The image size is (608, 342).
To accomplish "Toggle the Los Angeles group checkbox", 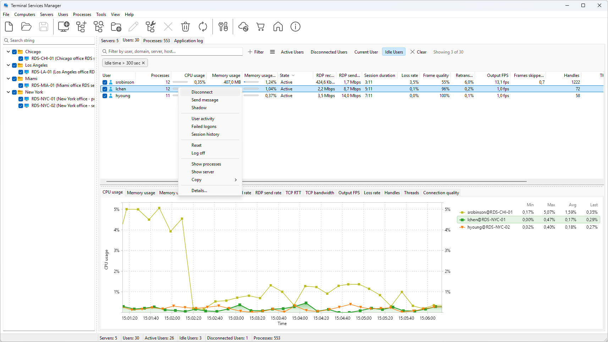I will (x=15, y=65).
